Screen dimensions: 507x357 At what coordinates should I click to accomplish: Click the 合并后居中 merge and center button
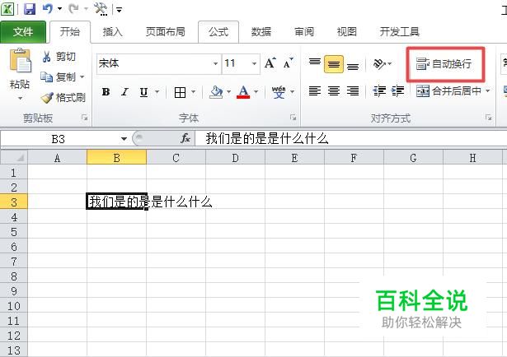[x=448, y=91]
